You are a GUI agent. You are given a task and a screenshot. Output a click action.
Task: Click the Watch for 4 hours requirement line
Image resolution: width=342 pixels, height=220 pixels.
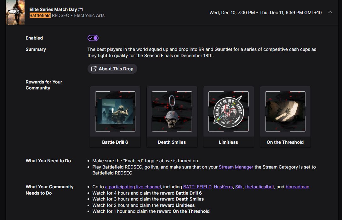pos(147,193)
